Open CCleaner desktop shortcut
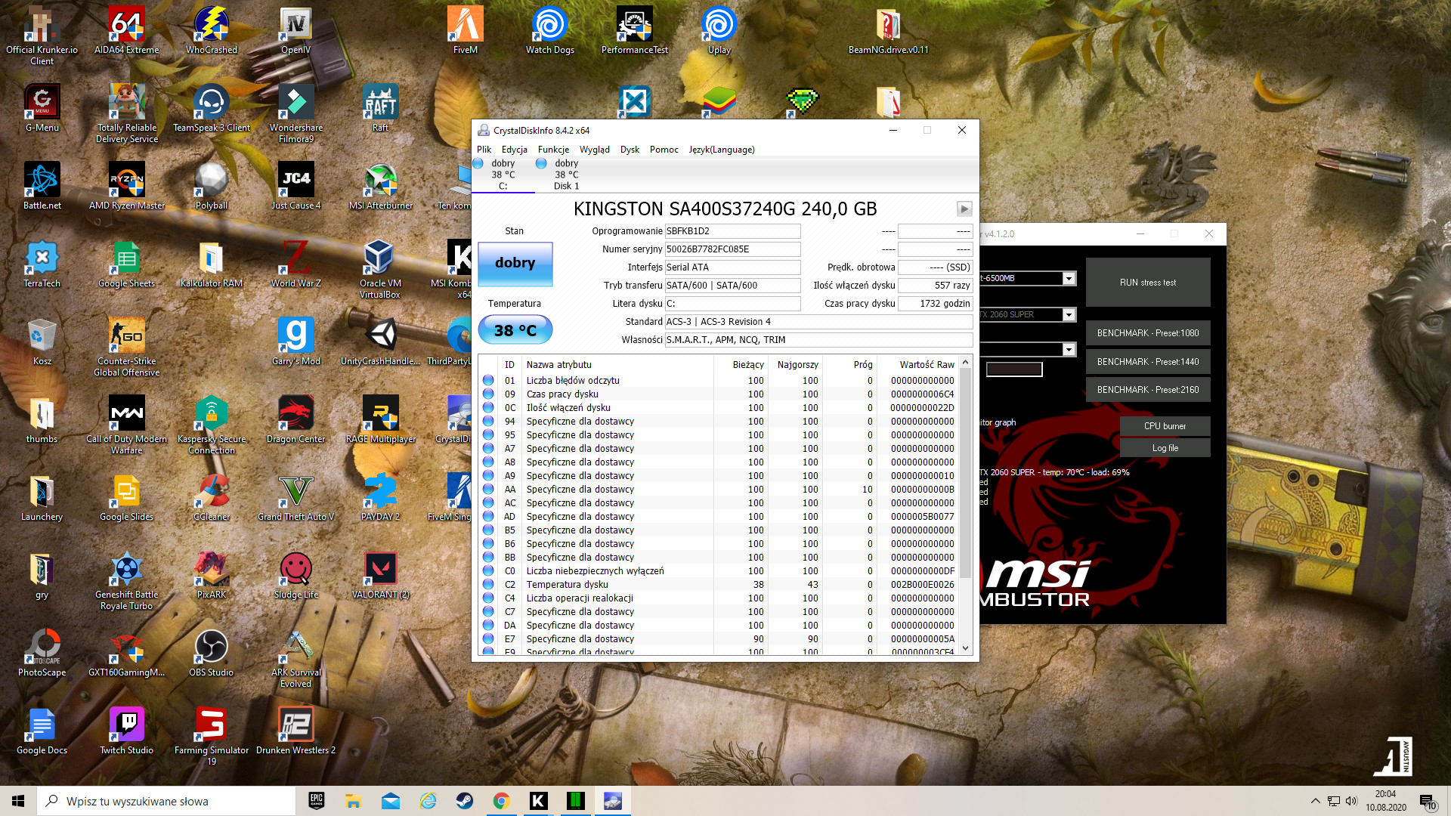 point(212,497)
